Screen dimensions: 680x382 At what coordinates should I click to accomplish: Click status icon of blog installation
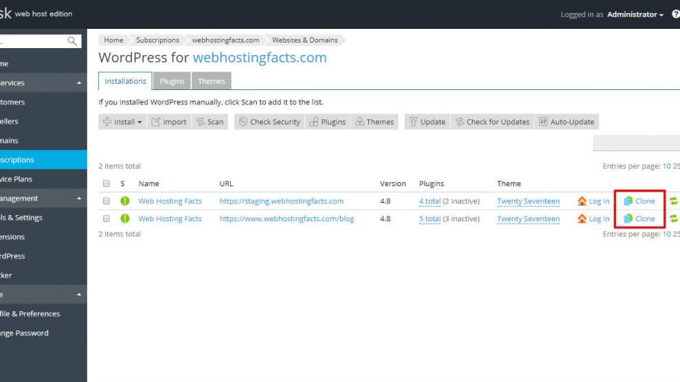(x=125, y=218)
